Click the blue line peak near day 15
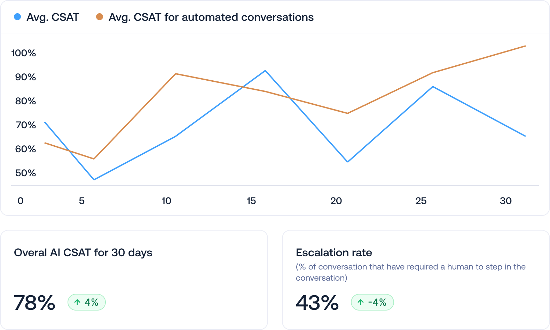The width and height of the screenshot is (550, 330). click(x=265, y=71)
